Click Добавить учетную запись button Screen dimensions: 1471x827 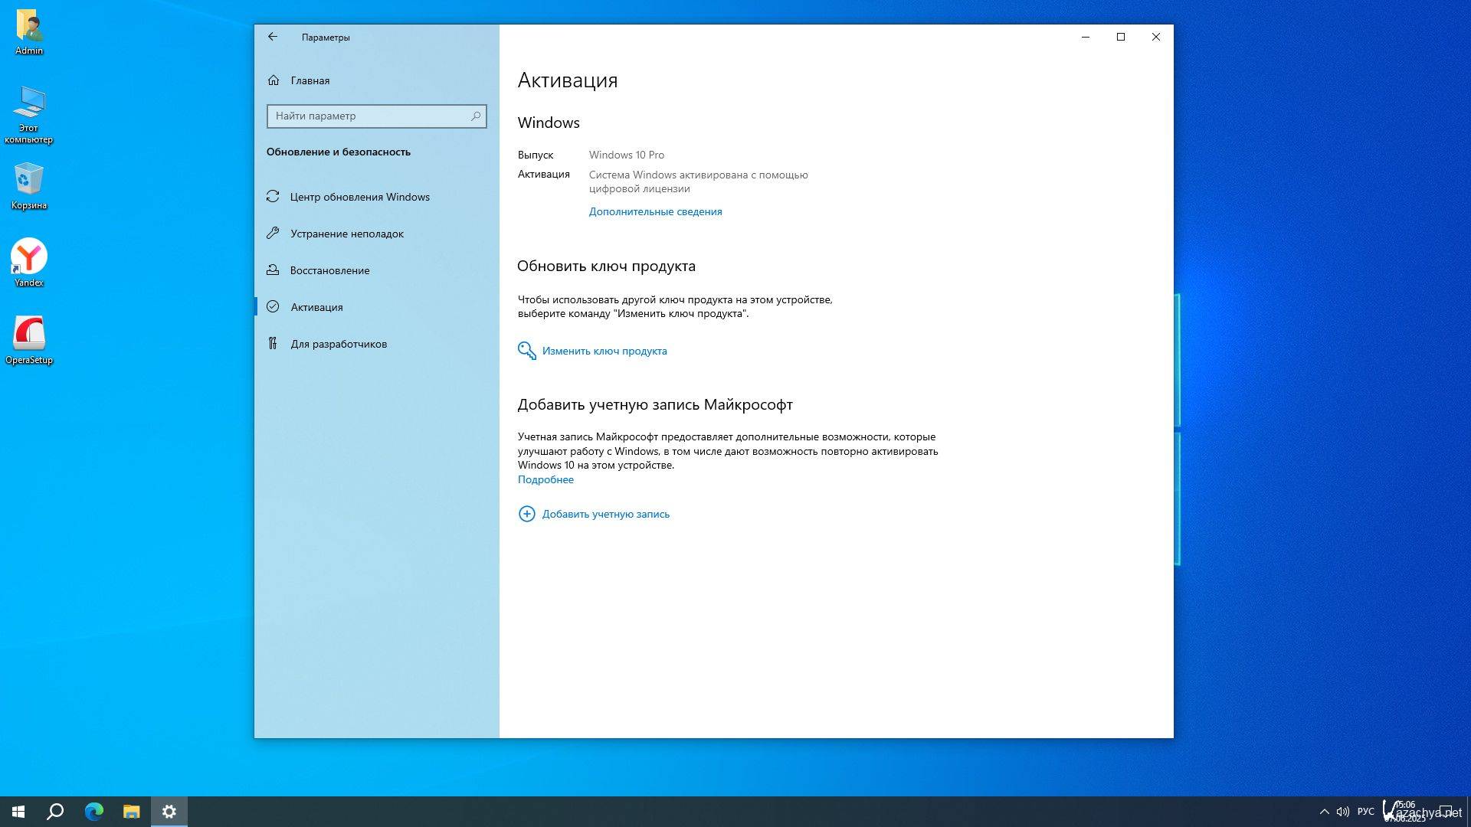pos(605,514)
